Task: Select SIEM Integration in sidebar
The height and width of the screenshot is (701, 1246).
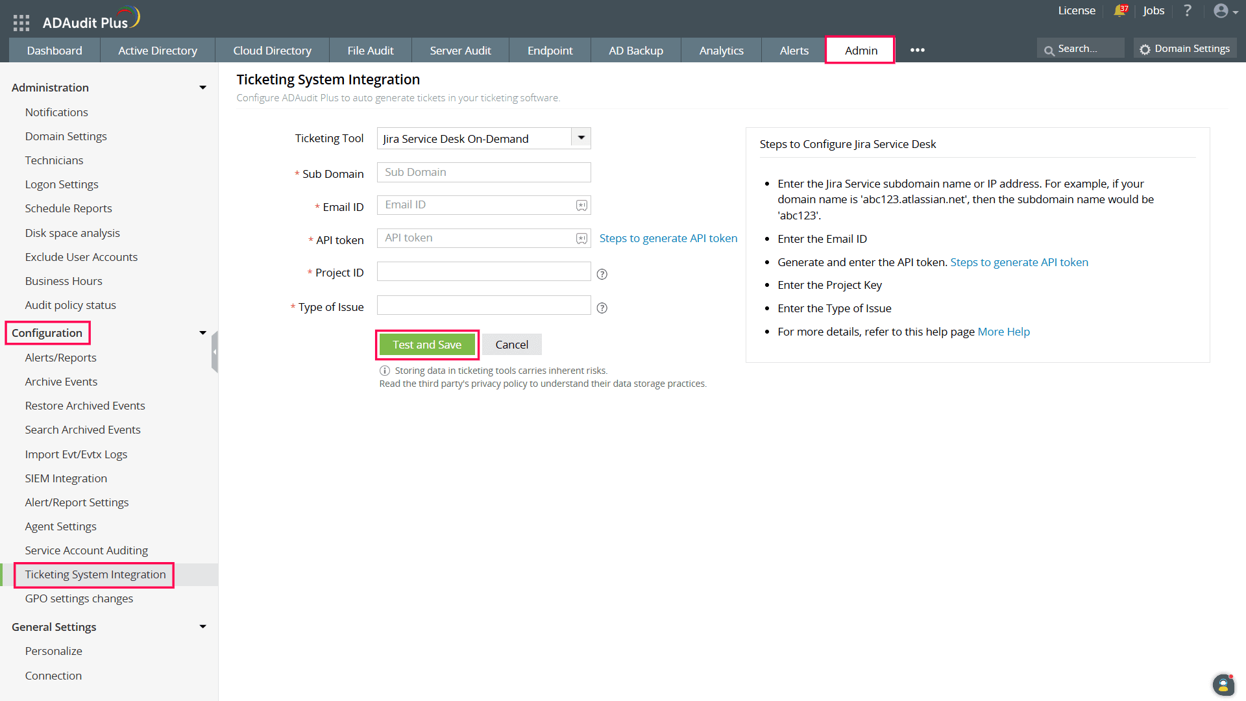Action: [x=66, y=478]
